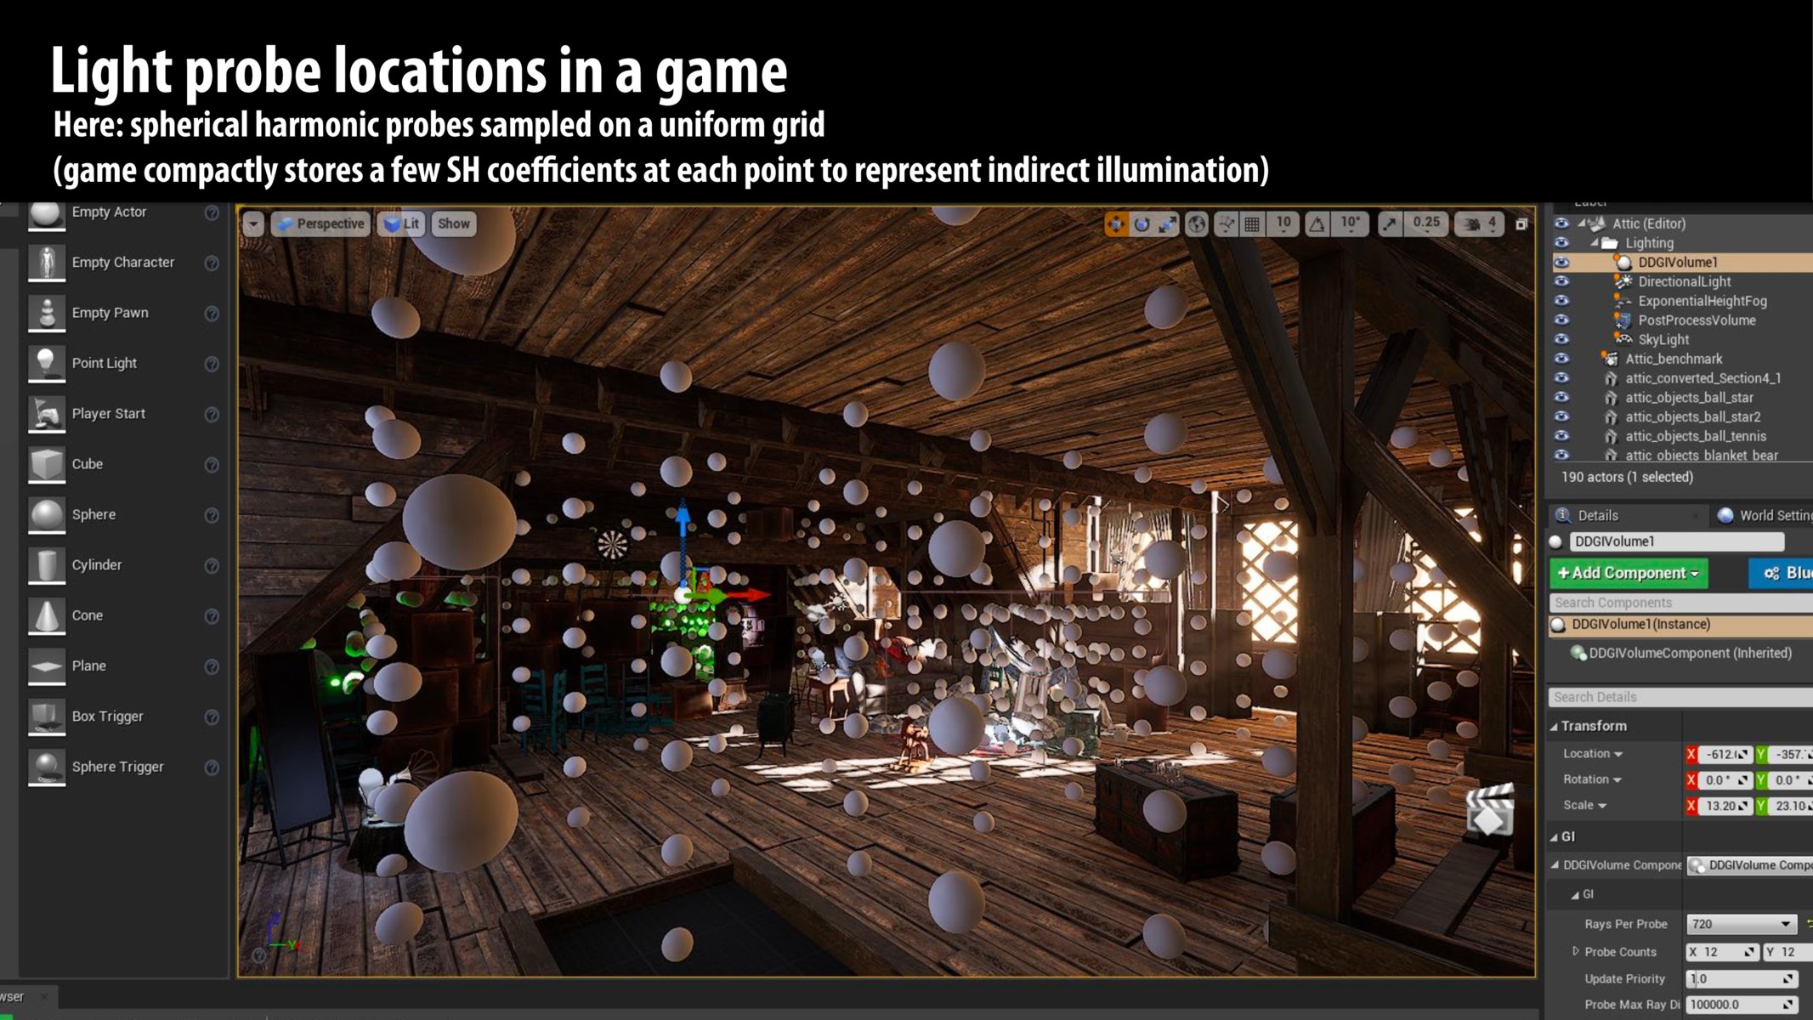Click the world/local coordinate globe icon
This screenshot has width=1813, height=1020.
1196,224
